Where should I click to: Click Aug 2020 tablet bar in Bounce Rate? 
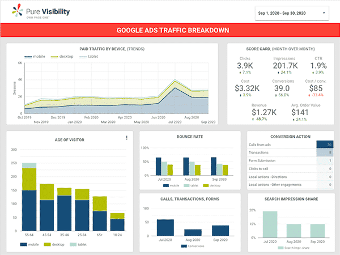(192, 168)
